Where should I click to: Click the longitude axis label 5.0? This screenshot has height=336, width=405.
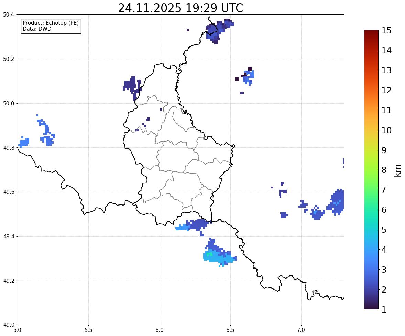tap(18, 330)
